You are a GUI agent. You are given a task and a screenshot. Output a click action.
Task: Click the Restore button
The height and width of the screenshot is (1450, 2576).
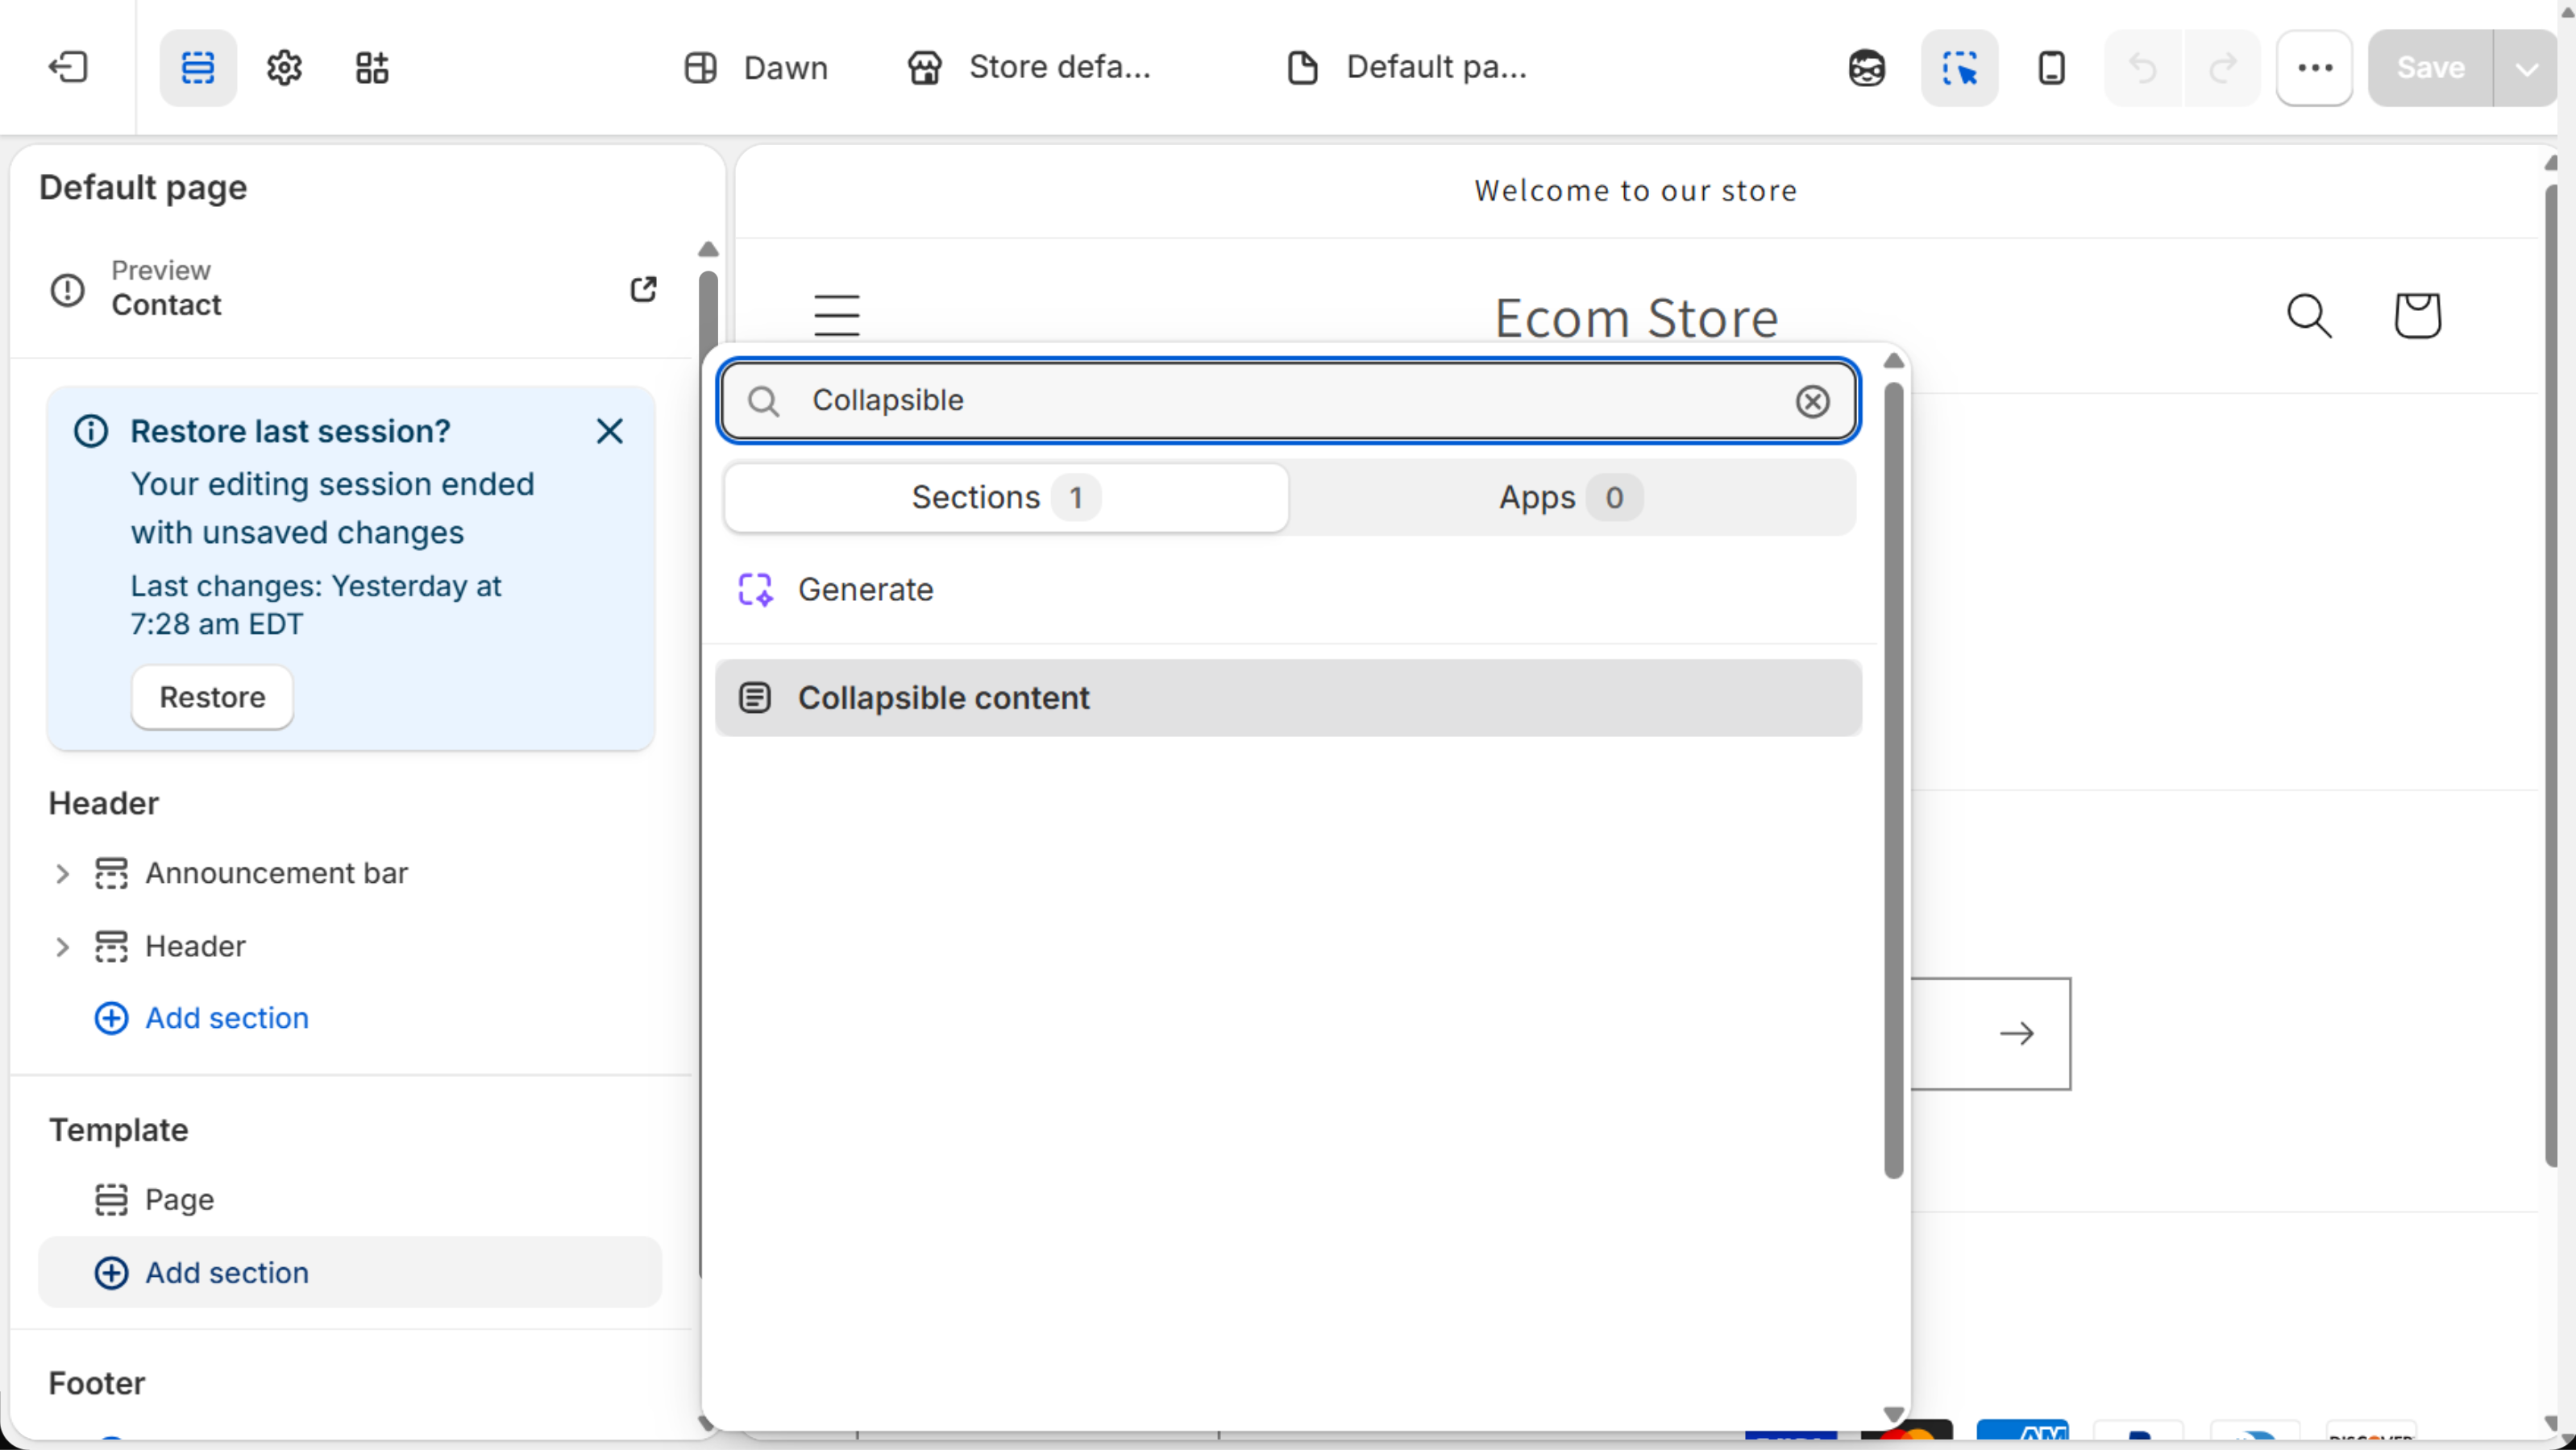click(212, 697)
